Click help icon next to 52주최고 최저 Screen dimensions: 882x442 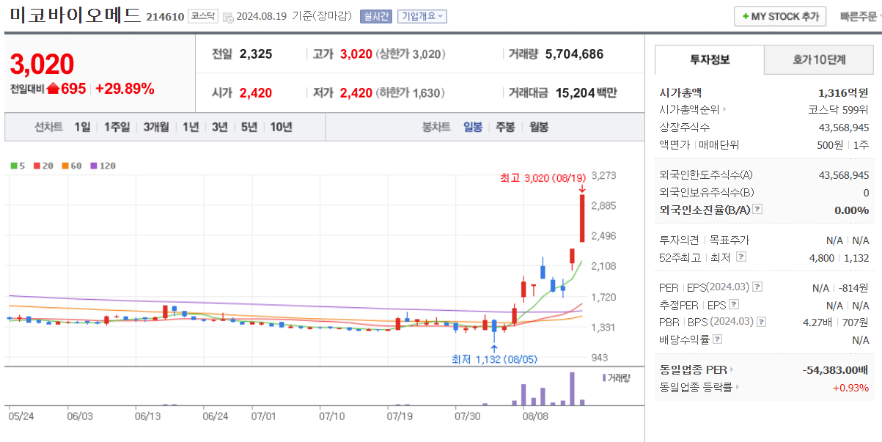click(x=741, y=257)
